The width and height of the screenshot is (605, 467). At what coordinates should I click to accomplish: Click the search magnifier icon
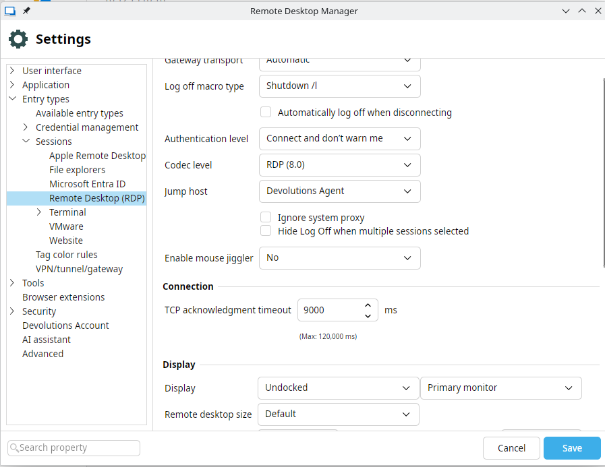[x=14, y=447]
